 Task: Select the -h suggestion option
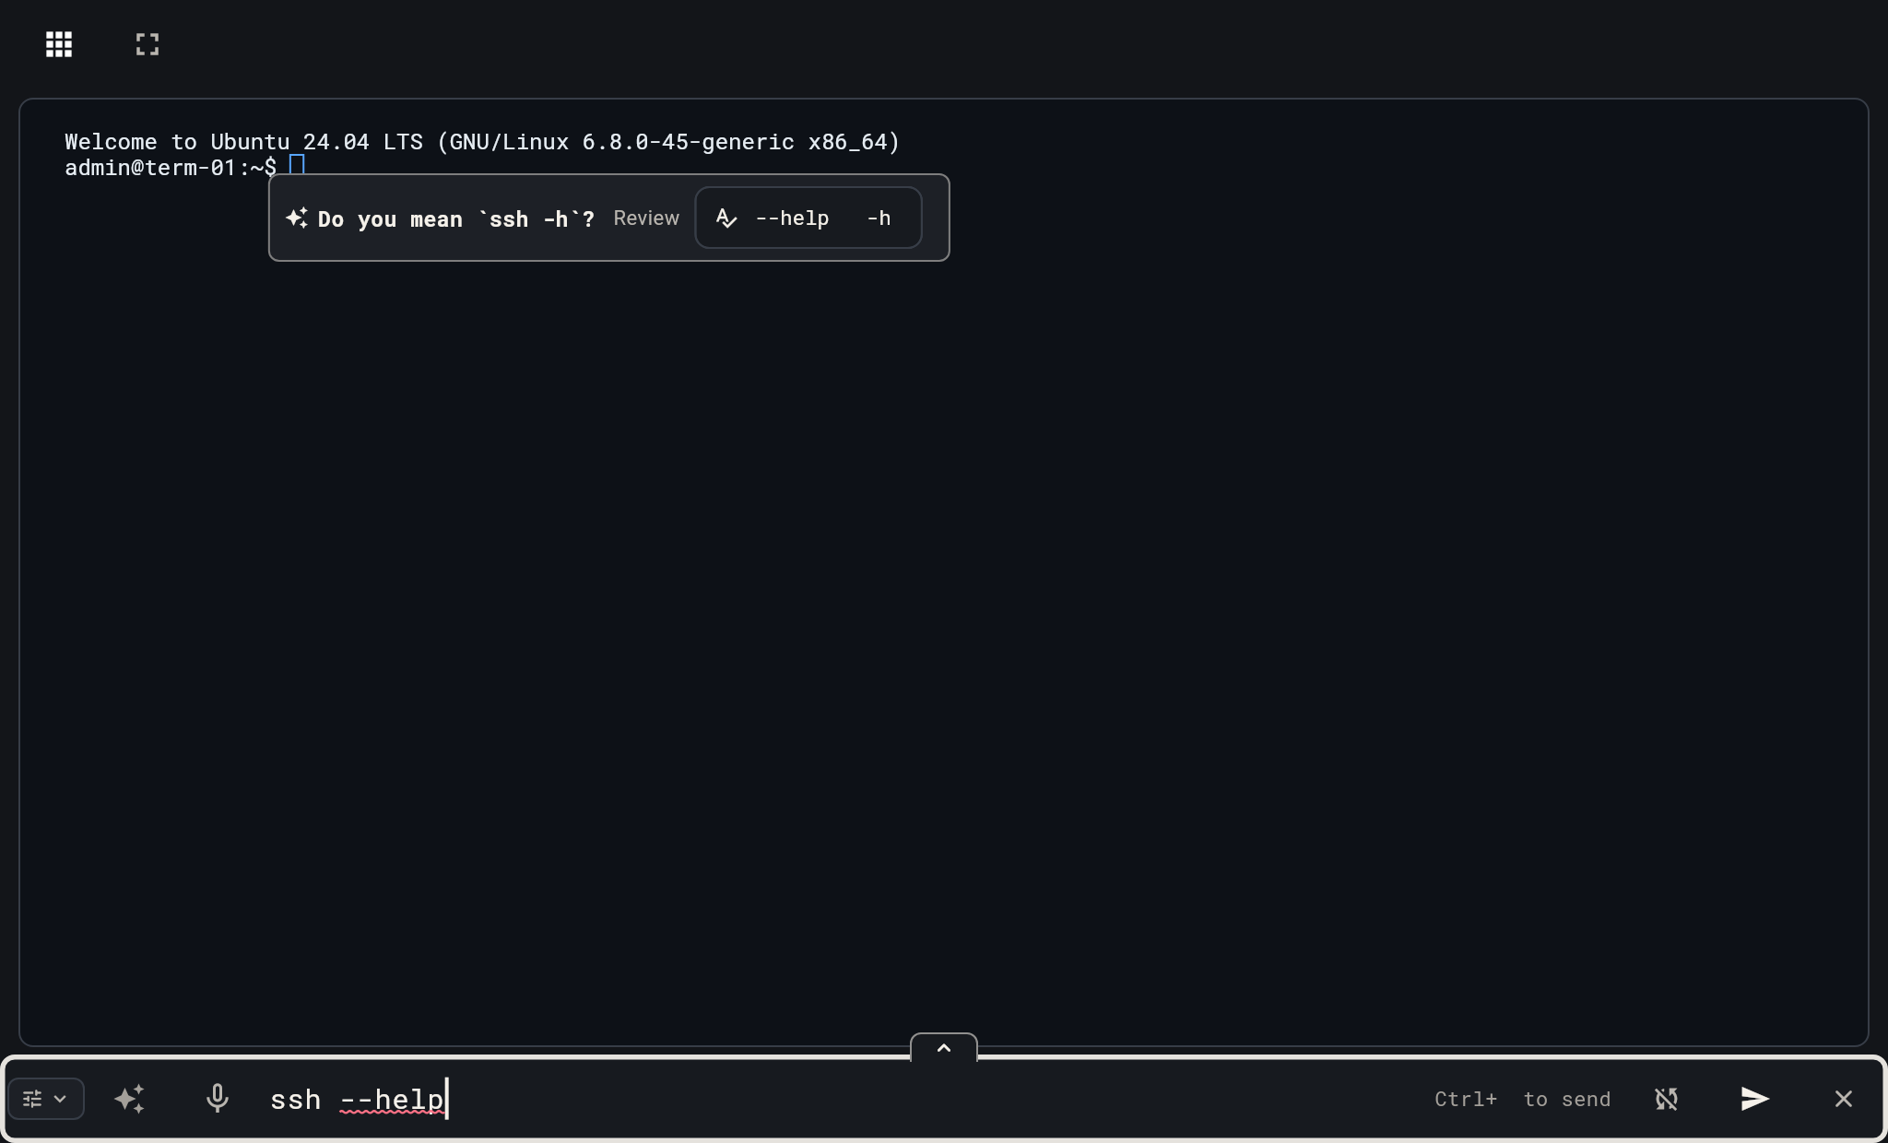pos(879,218)
